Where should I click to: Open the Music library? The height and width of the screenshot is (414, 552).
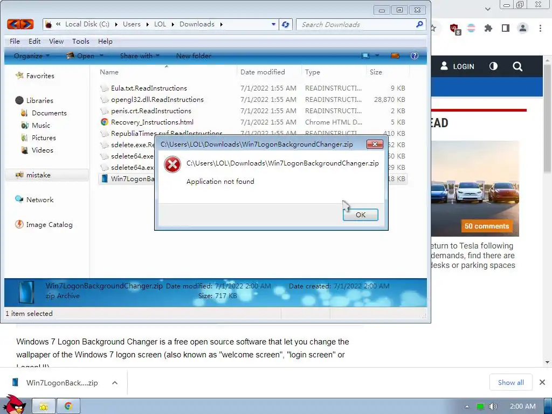coord(41,125)
